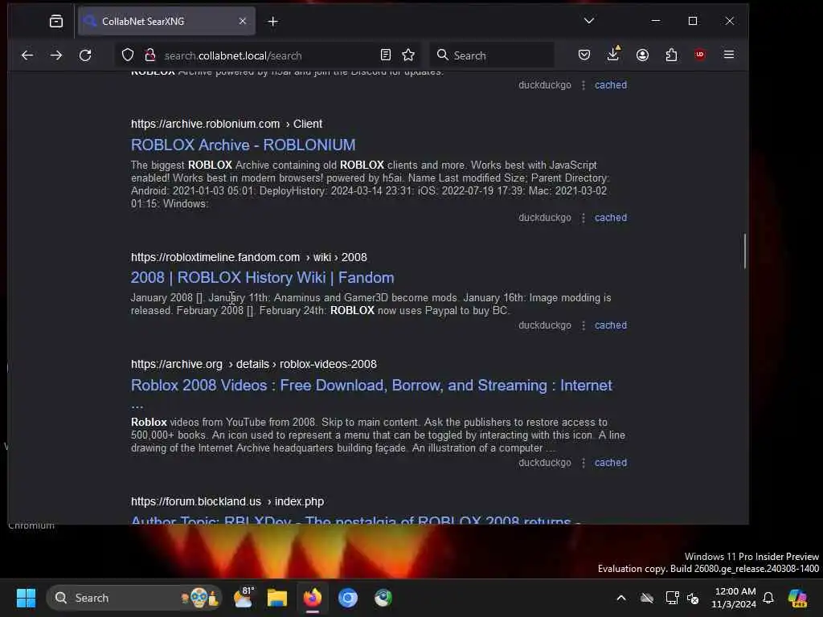Open the RBLXDev Blockland forum topic result

(356, 520)
